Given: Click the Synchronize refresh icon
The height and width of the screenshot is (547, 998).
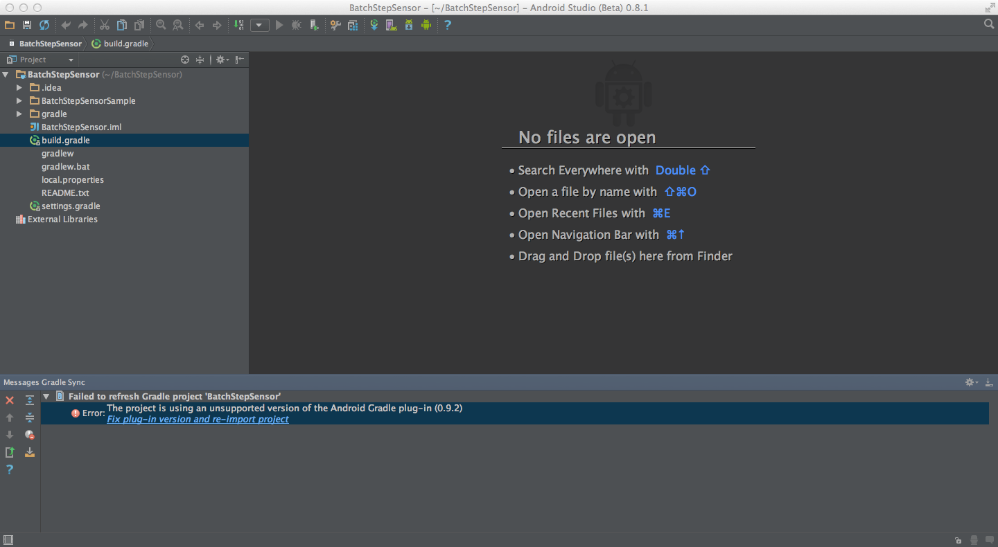Looking at the screenshot, I should pos(44,25).
